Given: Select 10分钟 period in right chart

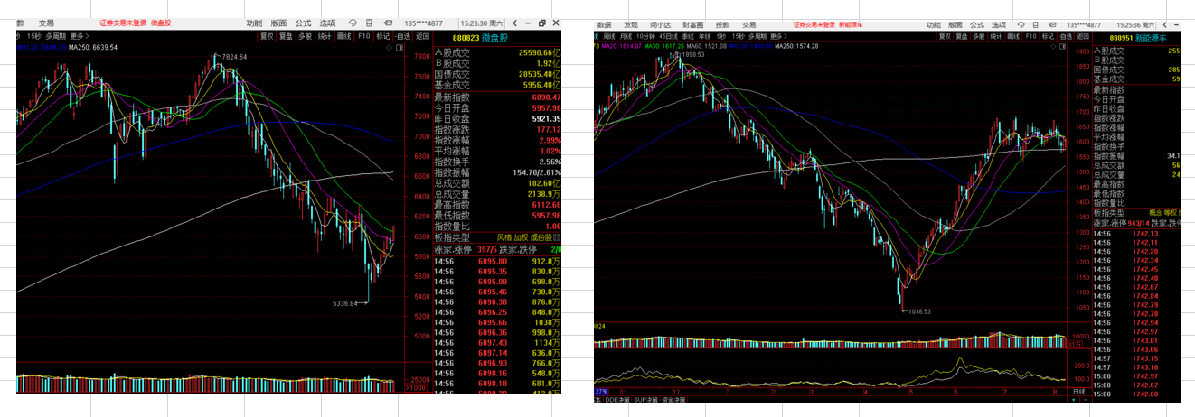Looking at the screenshot, I should pyautogui.click(x=645, y=37).
